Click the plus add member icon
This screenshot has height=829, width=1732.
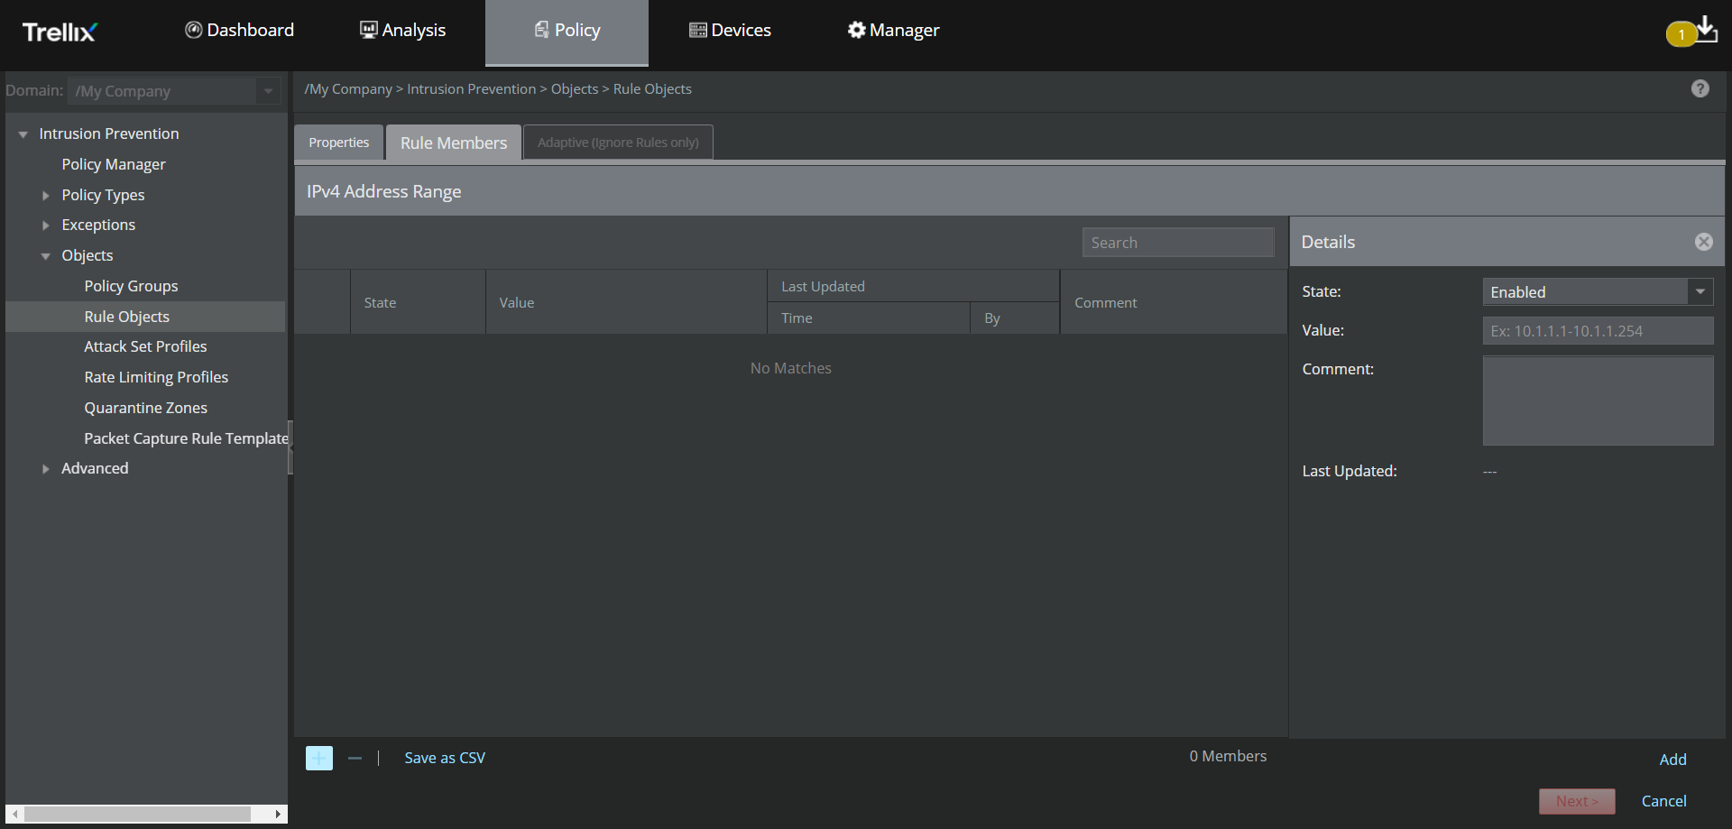[319, 759]
